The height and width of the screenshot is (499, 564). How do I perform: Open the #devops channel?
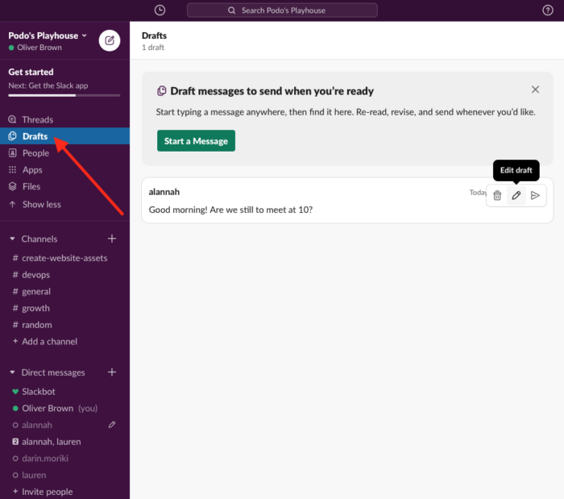(x=36, y=275)
